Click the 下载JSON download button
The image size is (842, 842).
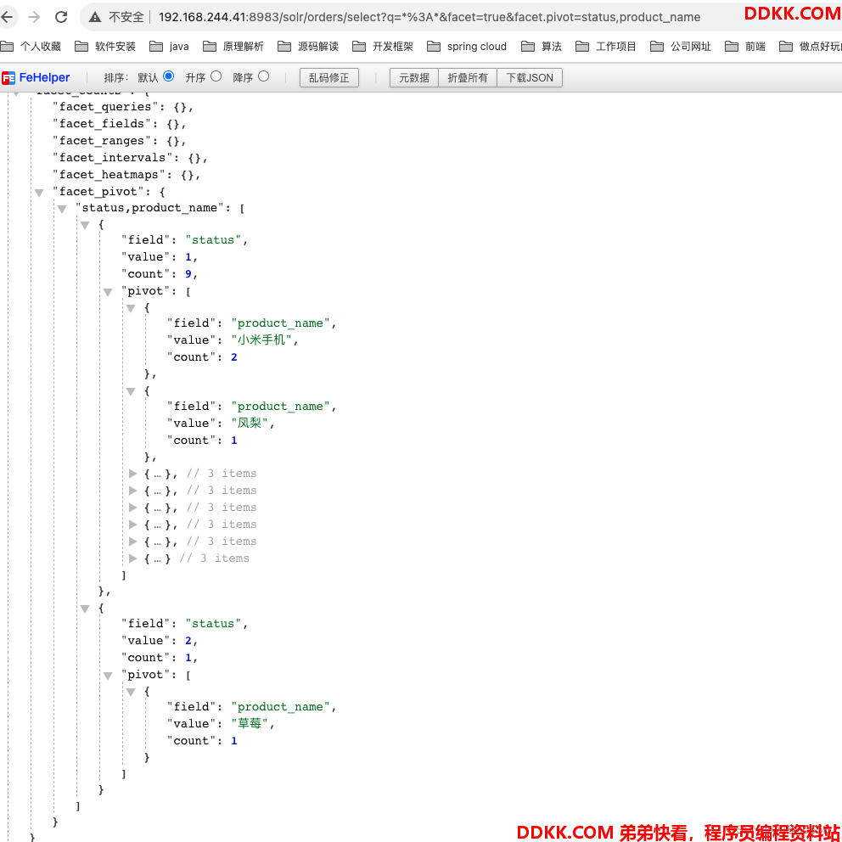click(530, 78)
